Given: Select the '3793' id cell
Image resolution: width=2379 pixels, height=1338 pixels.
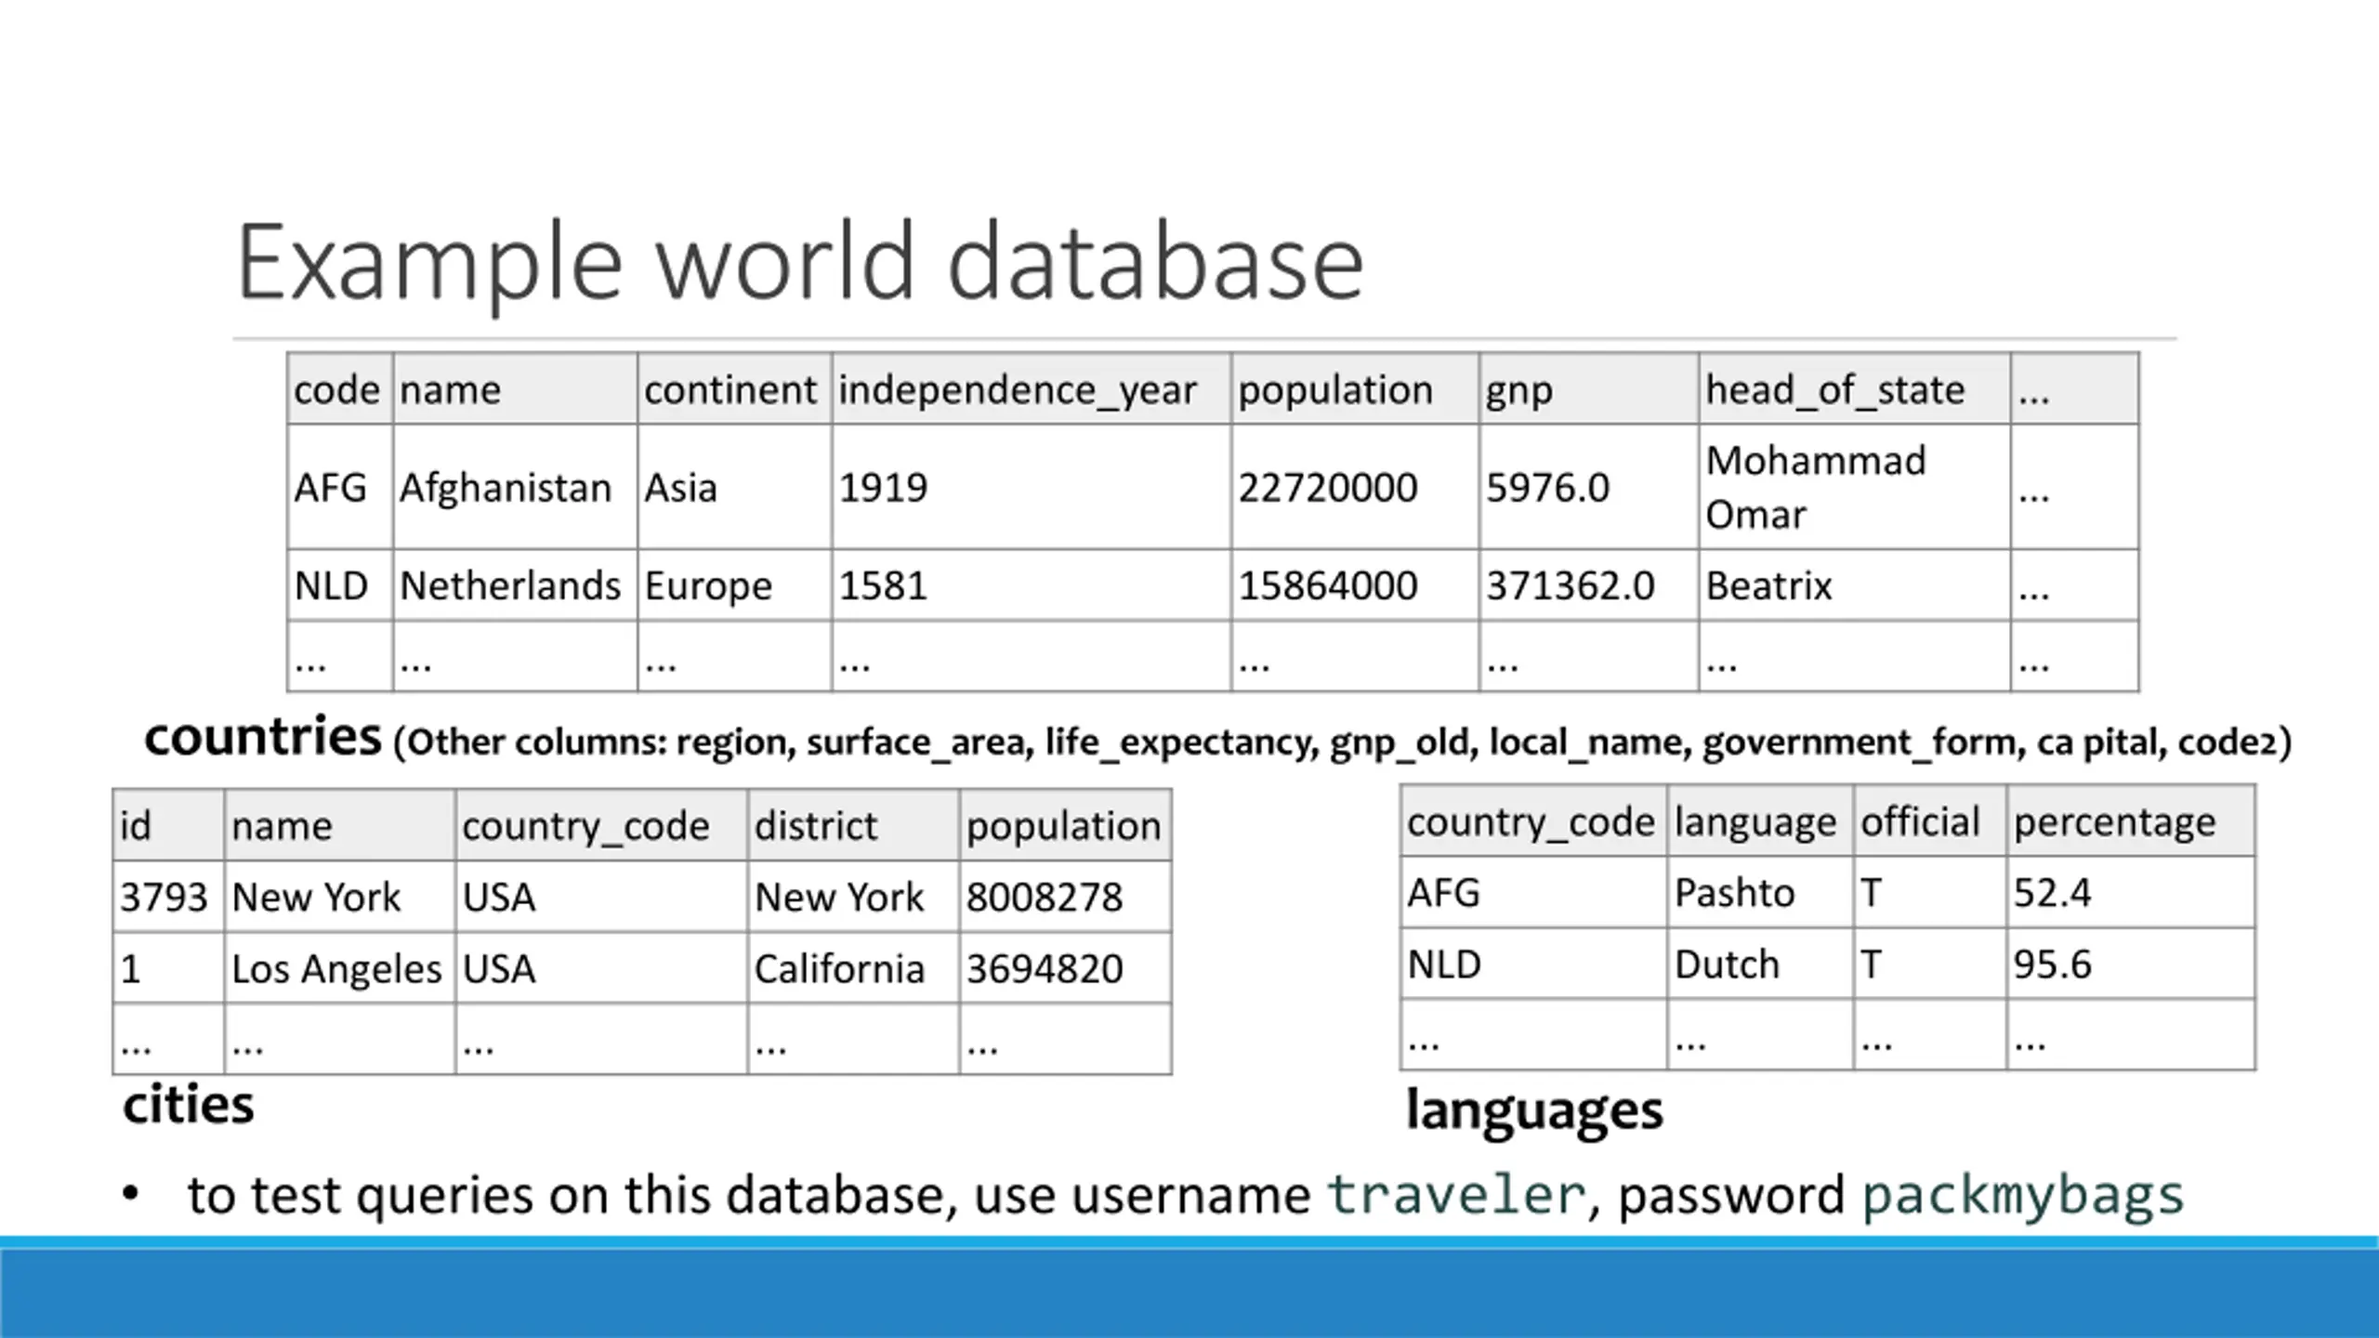Looking at the screenshot, I should pyautogui.click(x=168, y=897).
